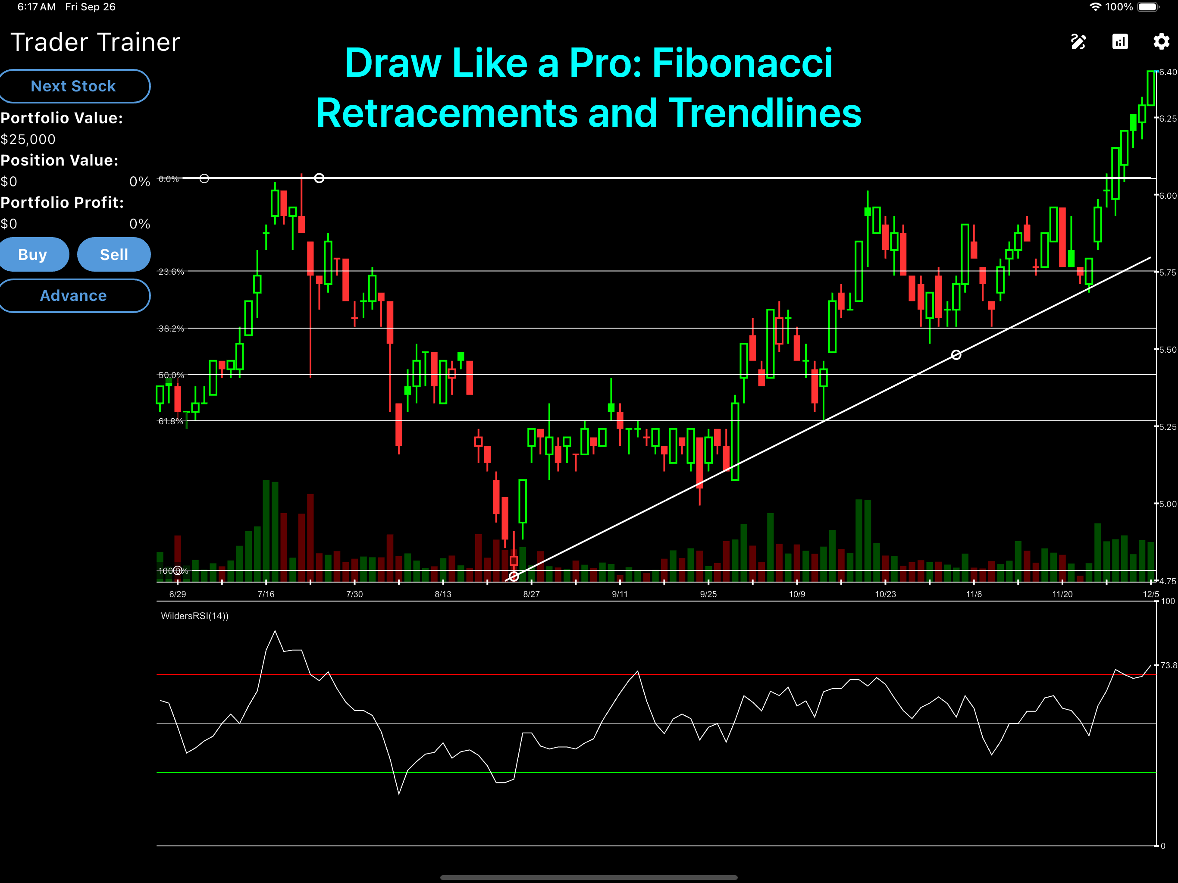Click the 8/27 date axis label
1178x883 pixels.
[x=532, y=594]
